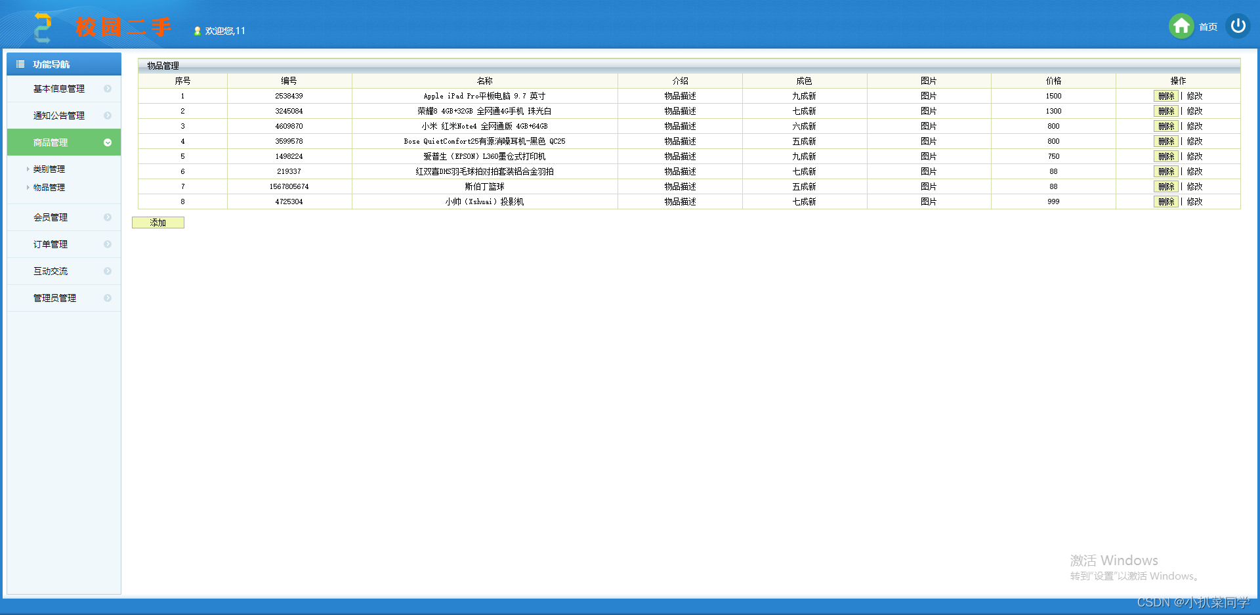The width and height of the screenshot is (1260, 615).
Task: Open 基本信息管理 menu
Action: (64, 89)
